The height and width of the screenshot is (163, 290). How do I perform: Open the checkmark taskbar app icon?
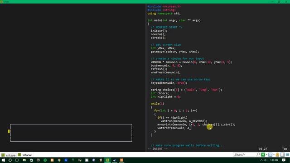coord(115,160)
